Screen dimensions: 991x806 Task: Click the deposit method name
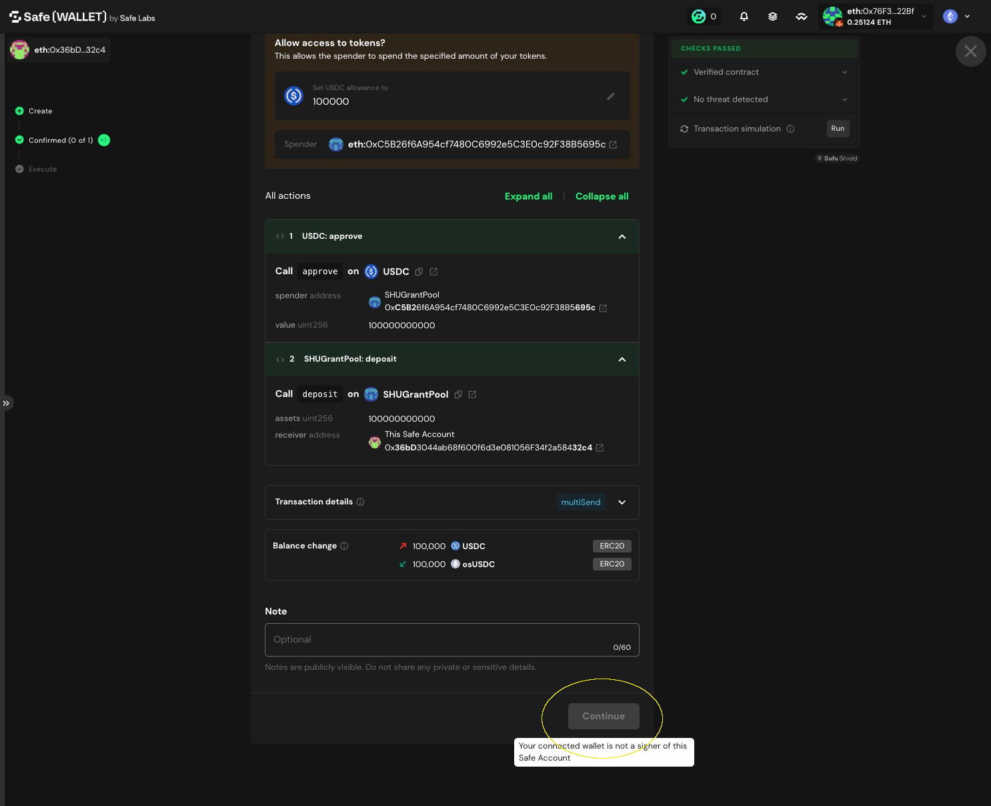point(320,394)
